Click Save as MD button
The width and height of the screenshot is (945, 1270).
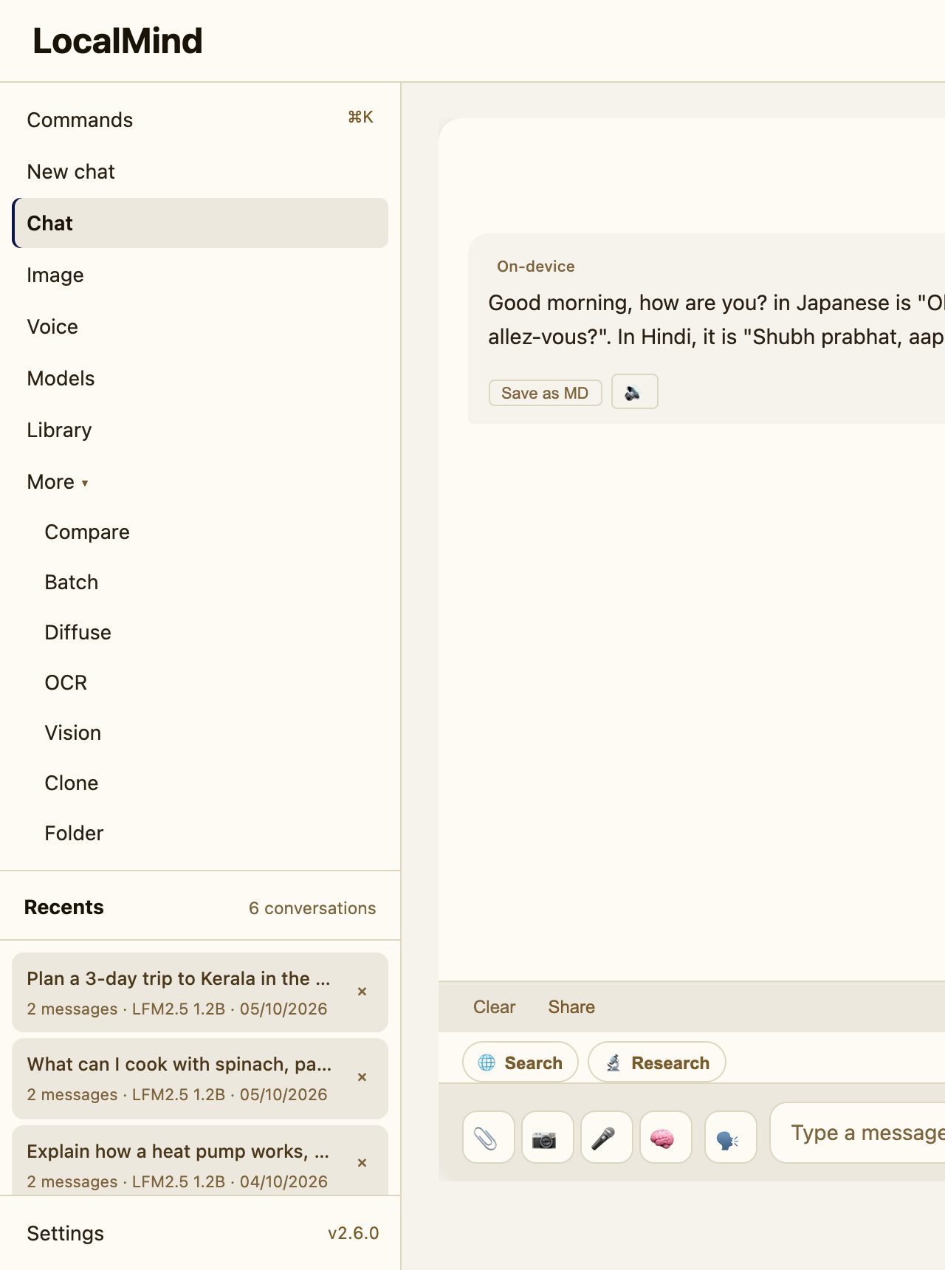[545, 393]
